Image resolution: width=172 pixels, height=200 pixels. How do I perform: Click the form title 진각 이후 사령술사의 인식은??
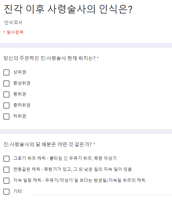coord(68,9)
